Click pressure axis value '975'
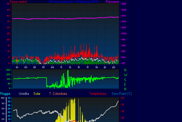The height and width of the screenshot is (122, 182). pyautogui.click(x=123, y=63)
